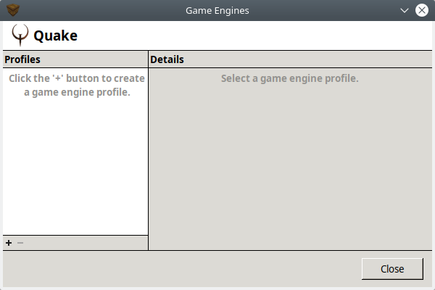Add a new game engine profile with plus
This screenshot has width=435, height=290.
(9, 243)
